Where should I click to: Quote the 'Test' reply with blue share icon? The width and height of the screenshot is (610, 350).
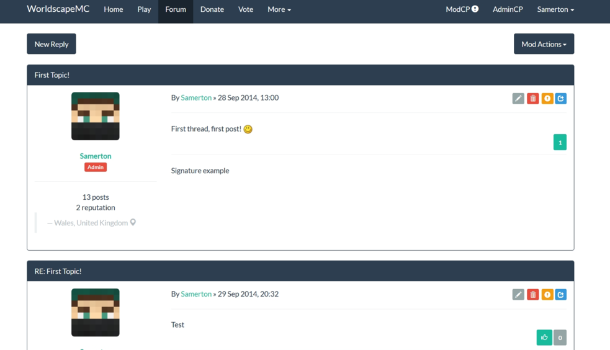(560, 295)
